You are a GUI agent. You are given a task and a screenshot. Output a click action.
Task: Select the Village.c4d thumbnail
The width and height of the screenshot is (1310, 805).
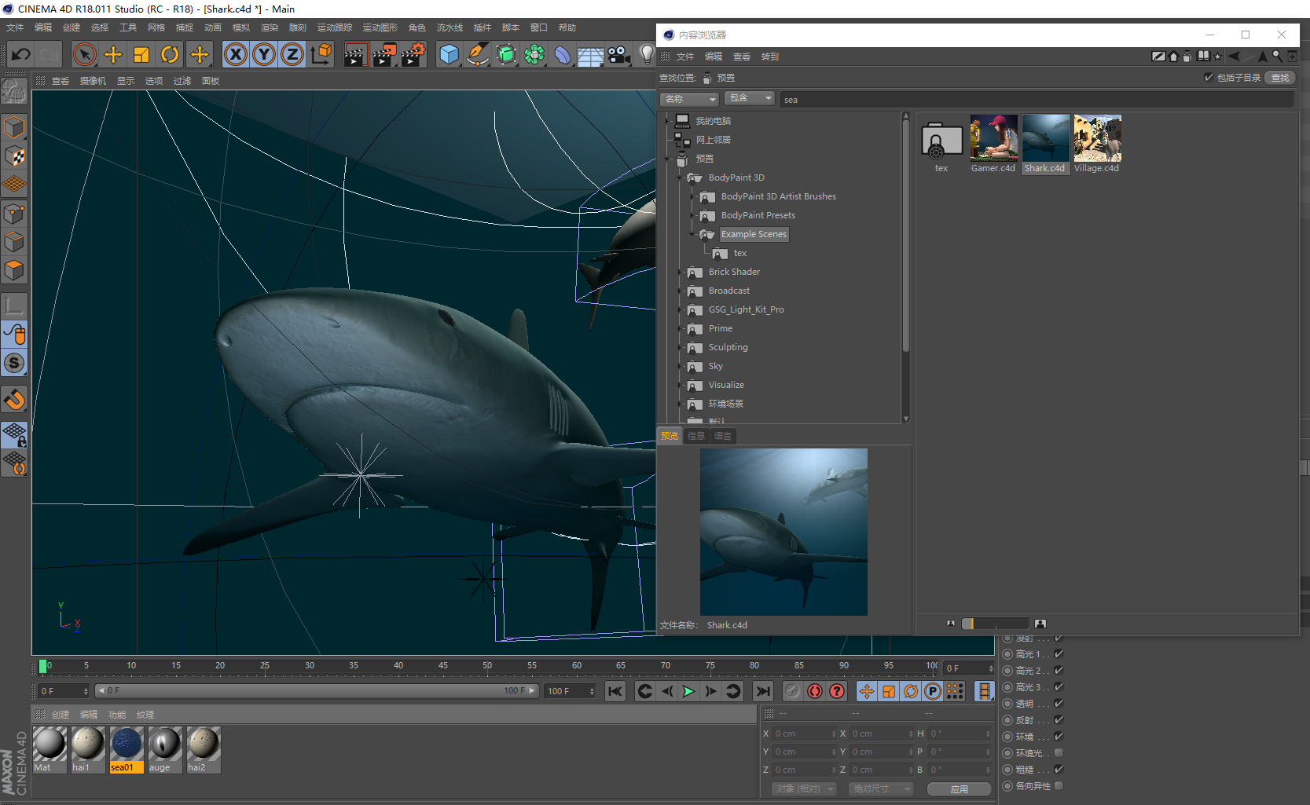click(1097, 145)
